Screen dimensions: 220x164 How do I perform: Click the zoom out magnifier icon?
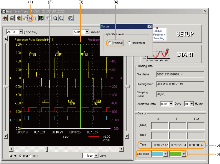pos(61,18)
